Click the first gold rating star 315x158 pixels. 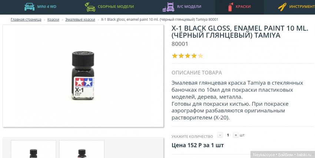pyautogui.click(x=175, y=56)
